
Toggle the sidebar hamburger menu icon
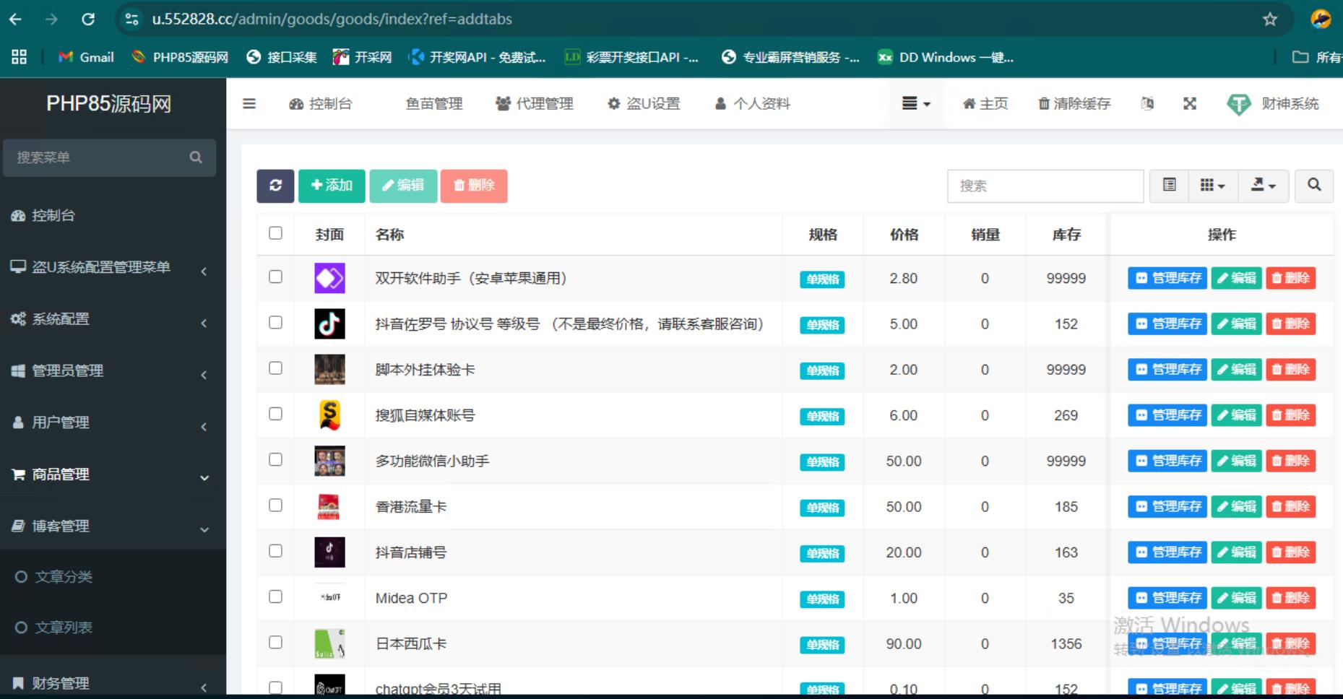[x=249, y=104]
